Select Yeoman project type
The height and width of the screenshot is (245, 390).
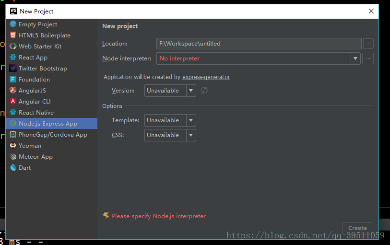click(51, 146)
